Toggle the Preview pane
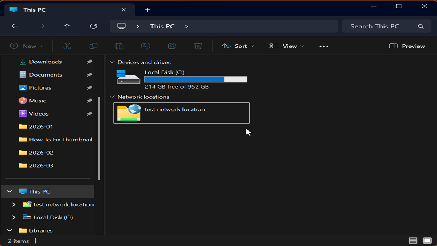437x246 pixels. click(407, 46)
